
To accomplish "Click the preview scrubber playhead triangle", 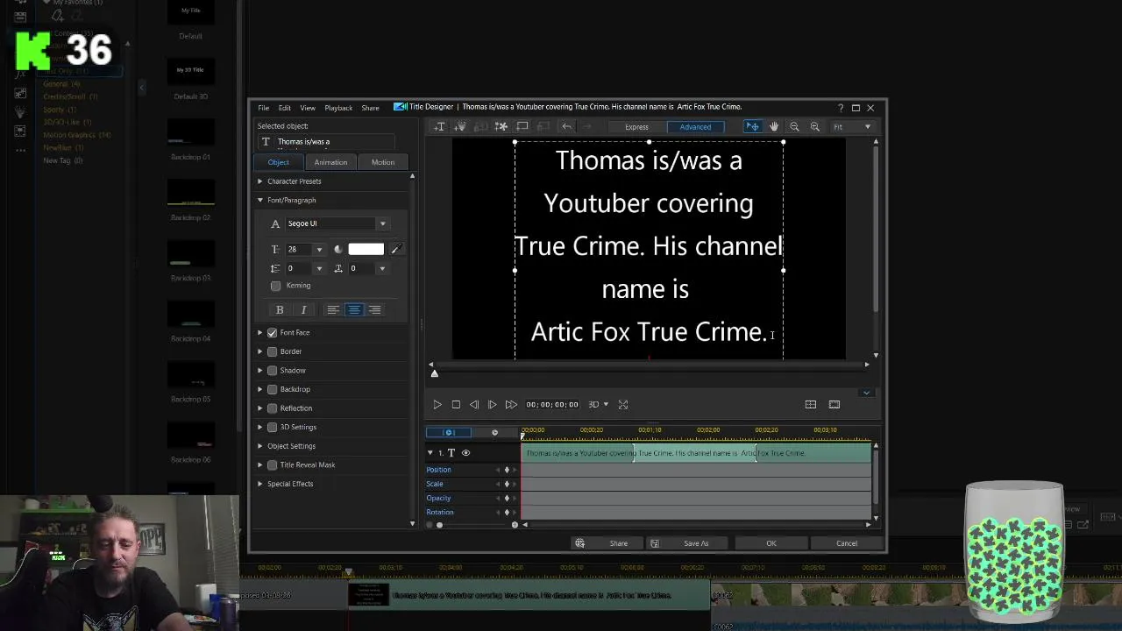I will [434, 374].
